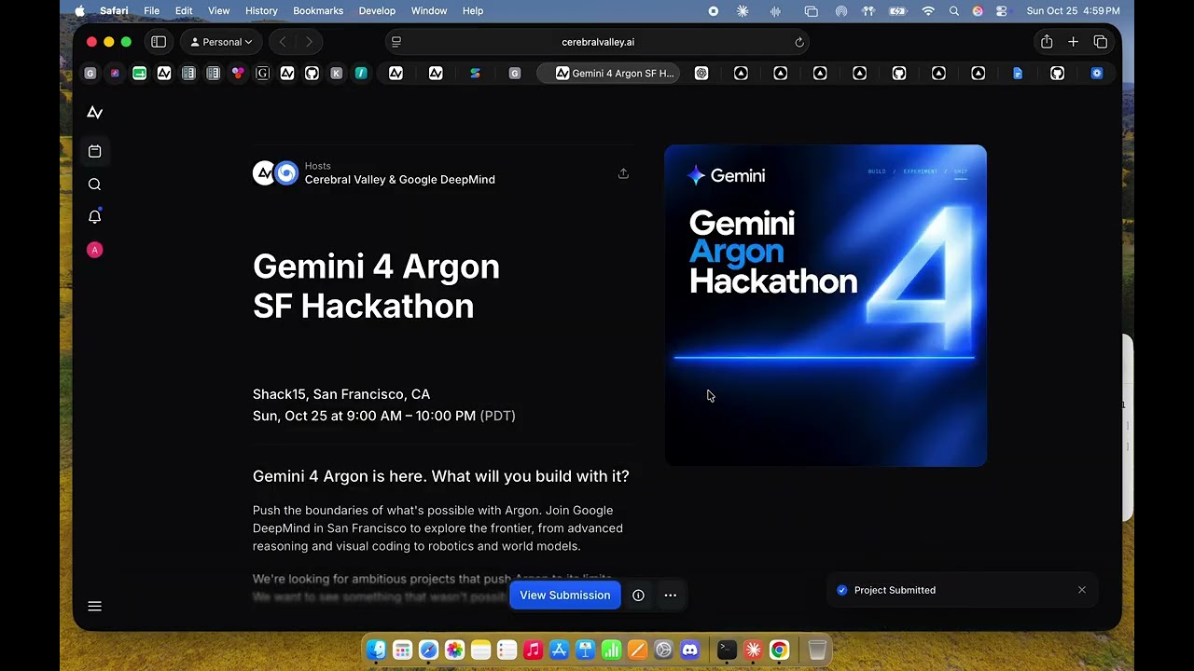Show Safari tab overview

[x=1101, y=42]
